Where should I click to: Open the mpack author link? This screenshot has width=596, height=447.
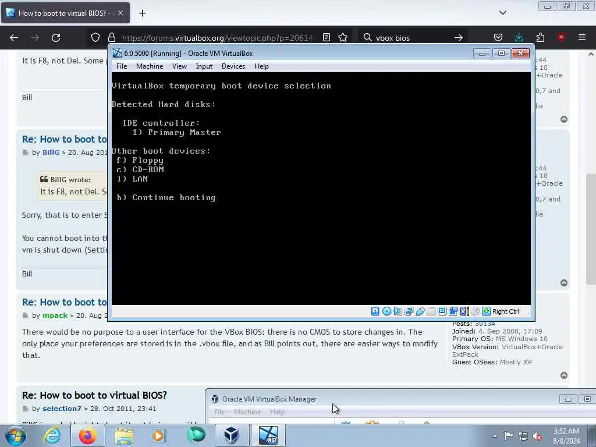click(55, 315)
